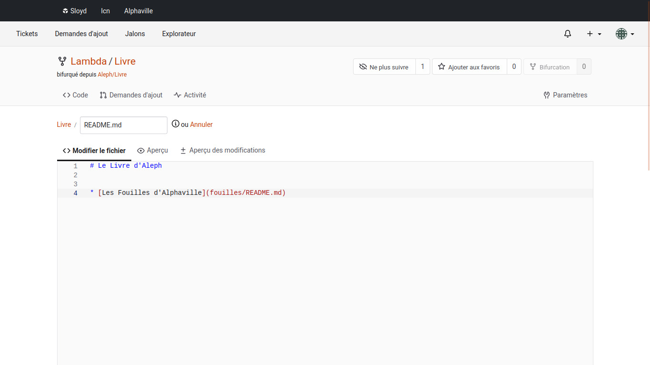Click line number 2 in editor gutter
Screen dimensions: 650x365
point(75,175)
